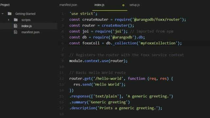Screen dimensions: 210x118
Task: Click the Getting-Started folder icon
Action: pyautogui.click(x=10, y=13)
